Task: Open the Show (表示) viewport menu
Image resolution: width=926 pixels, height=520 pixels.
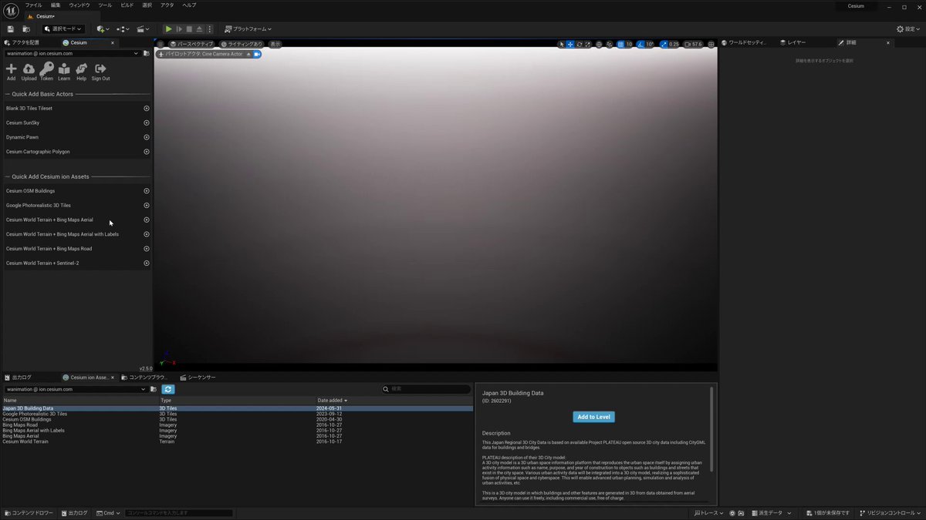Action: 275,44
